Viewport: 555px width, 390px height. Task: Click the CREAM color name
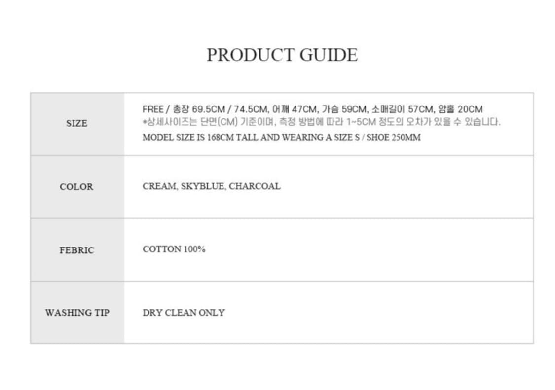click(x=159, y=186)
